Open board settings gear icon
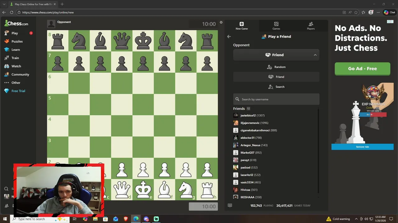 click(x=221, y=22)
